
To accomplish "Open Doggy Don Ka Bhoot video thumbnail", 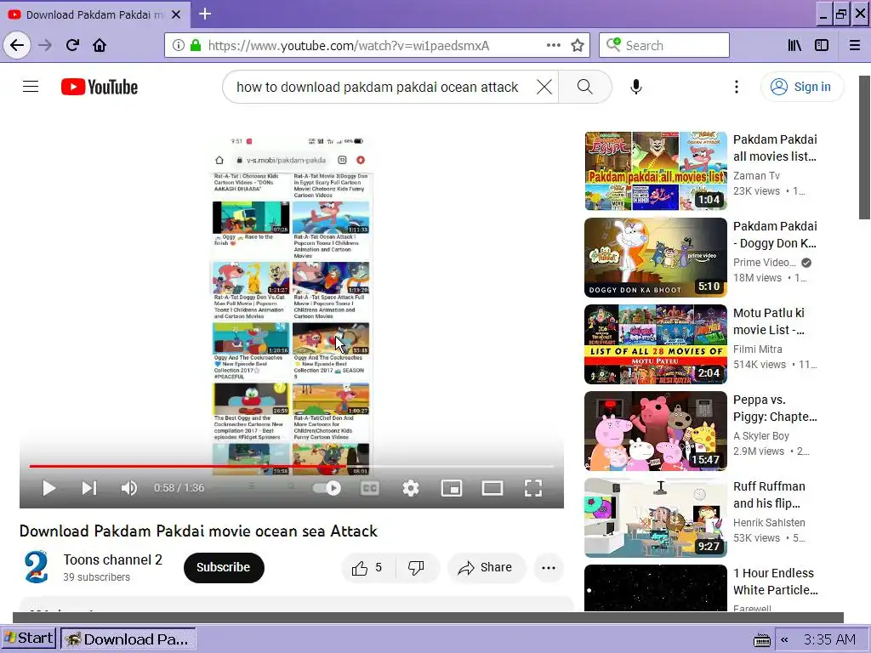I will coord(656,258).
